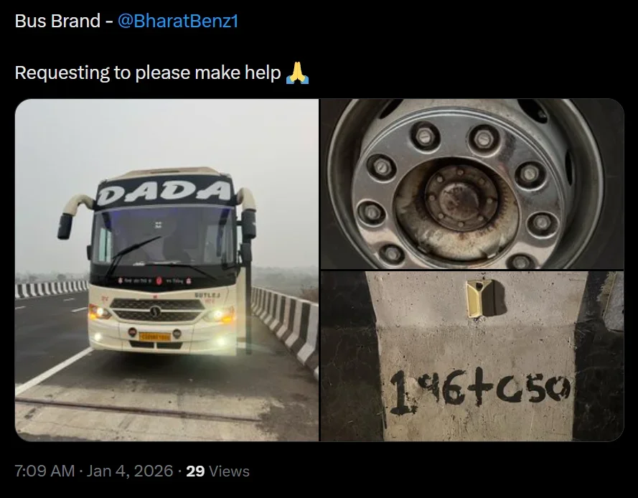Click the SUTLEJ lettering on the bus front
Image resolution: width=638 pixels, height=498 pixels.
coord(207,295)
